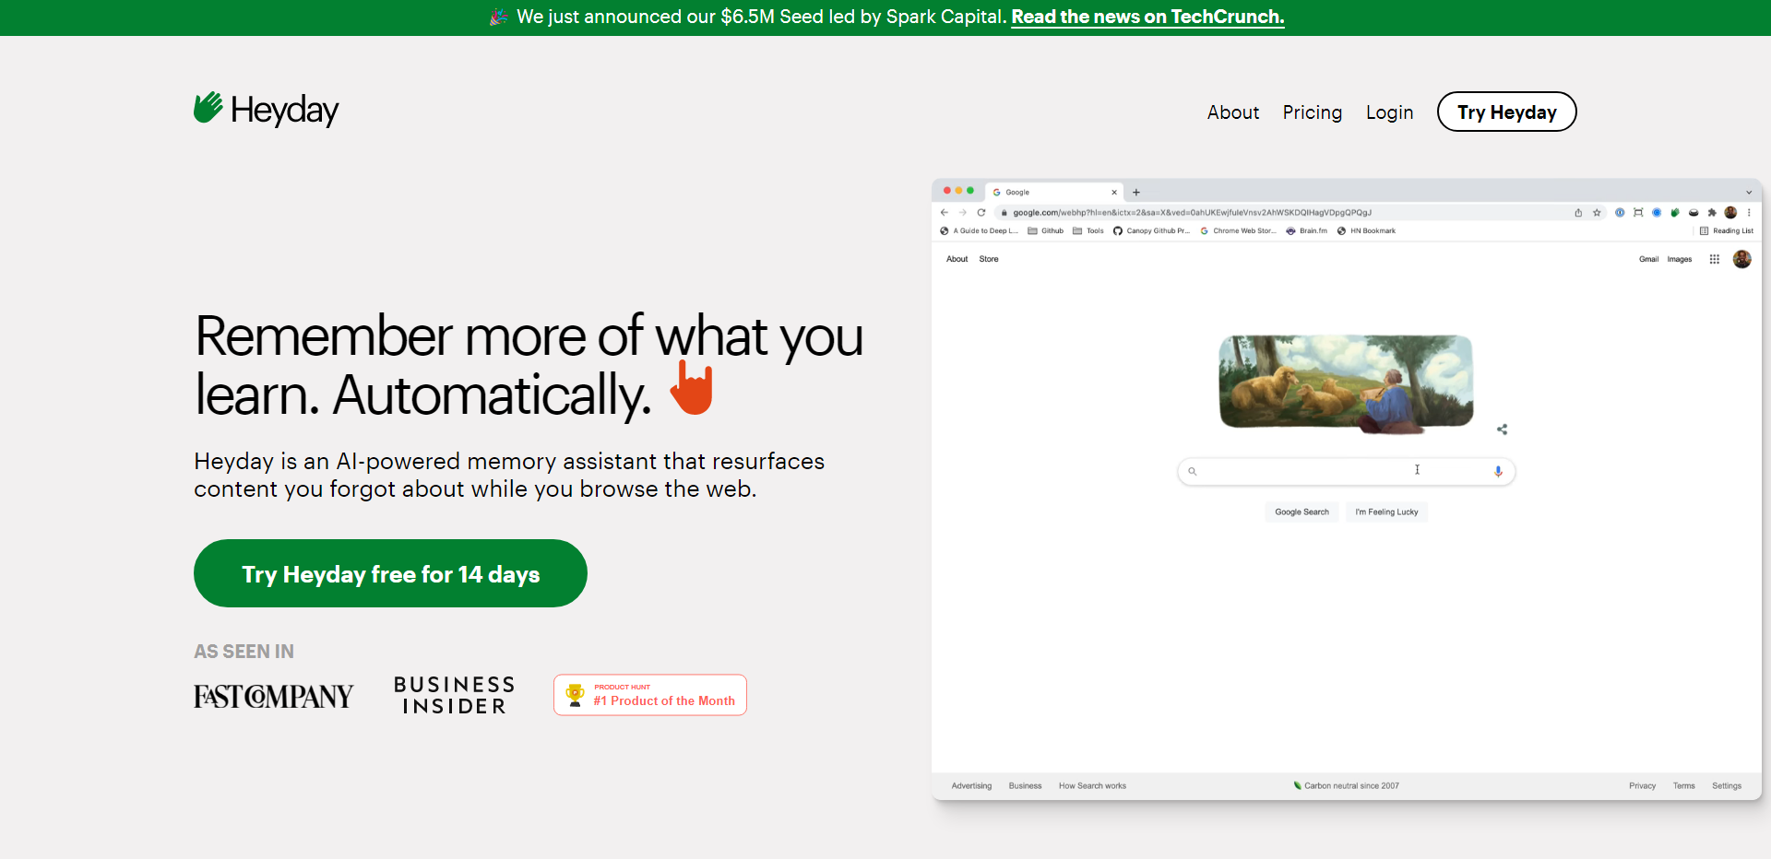Screen dimensions: 1771x859
Task: Click the share icon in the address bar
Action: (x=1577, y=213)
